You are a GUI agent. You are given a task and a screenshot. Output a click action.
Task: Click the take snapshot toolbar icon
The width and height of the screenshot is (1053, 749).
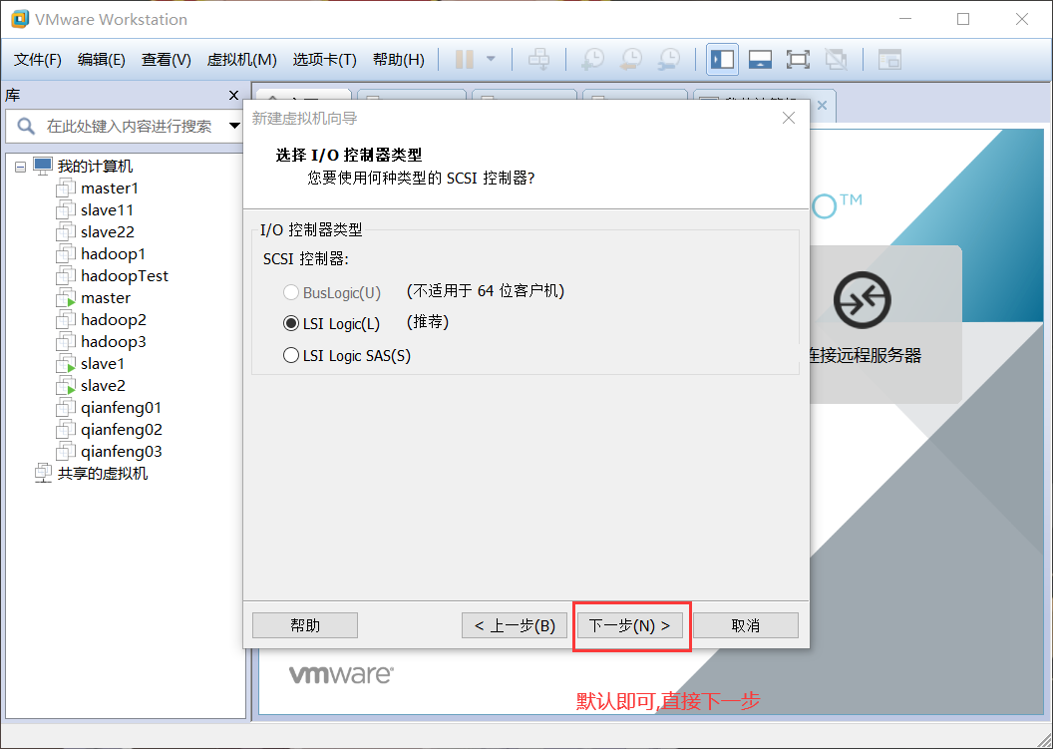click(592, 60)
